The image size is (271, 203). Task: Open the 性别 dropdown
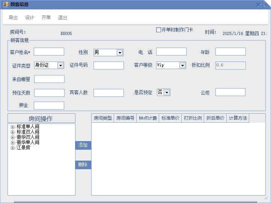tap(120, 53)
